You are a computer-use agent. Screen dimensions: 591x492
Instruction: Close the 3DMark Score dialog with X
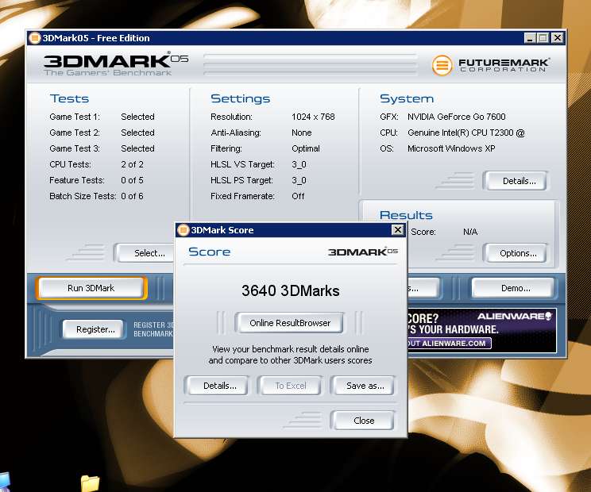(398, 229)
